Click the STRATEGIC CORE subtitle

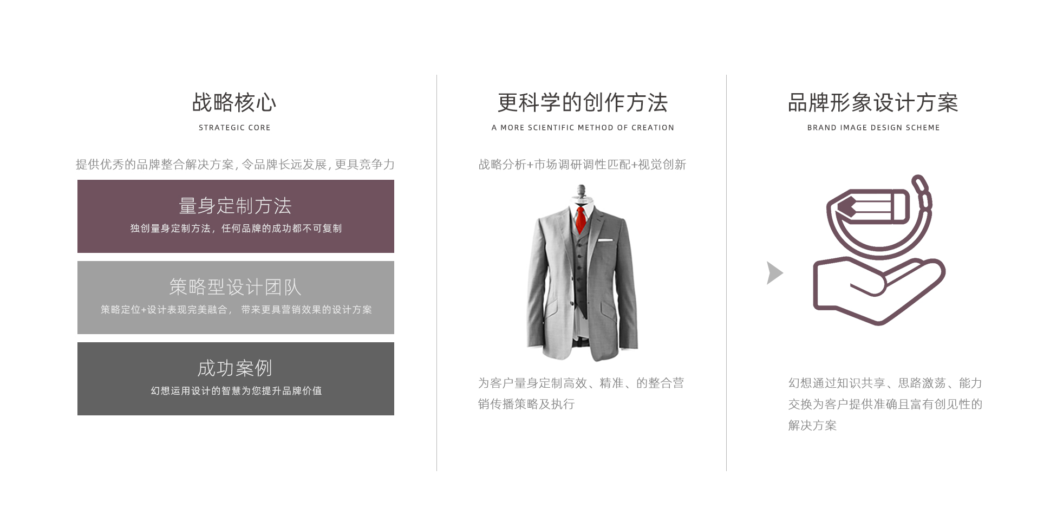[x=234, y=128]
